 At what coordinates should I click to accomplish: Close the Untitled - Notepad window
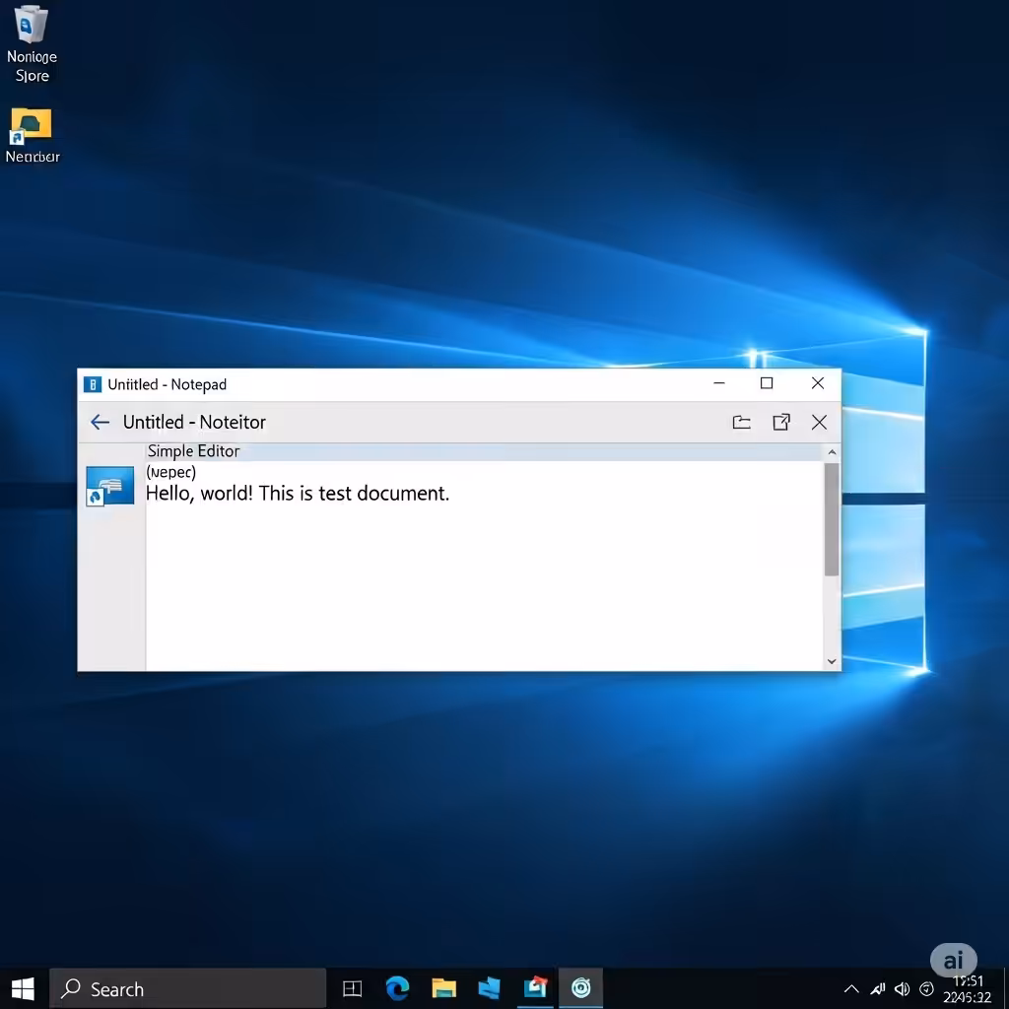point(818,383)
